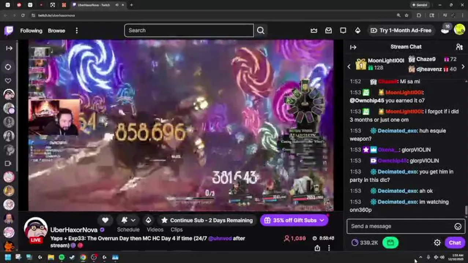Viewport: 468px width, 263px height.
Task: Open chat settings gear icon
Action: click(437, 243)
